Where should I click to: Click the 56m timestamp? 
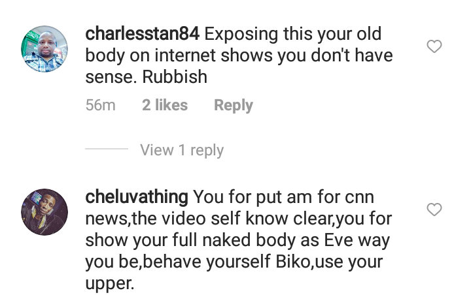tap(100, 105)
